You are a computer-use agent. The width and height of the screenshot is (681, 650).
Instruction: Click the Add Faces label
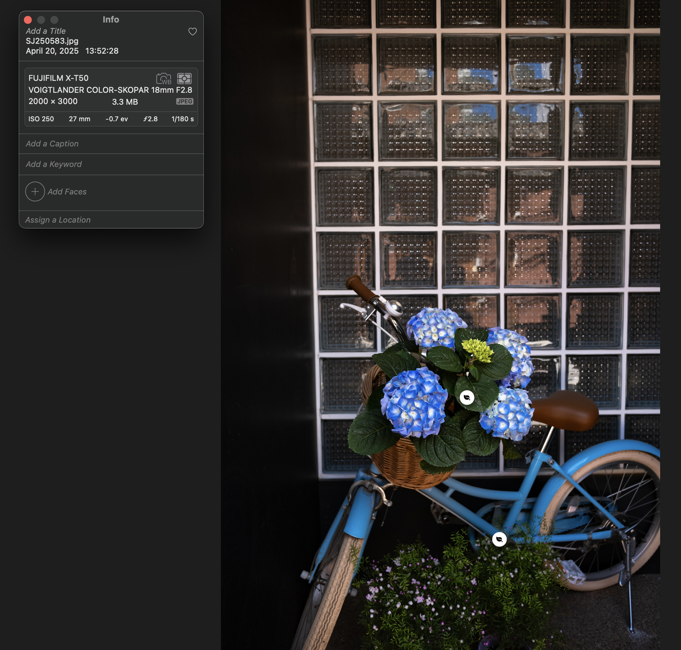(67, 191)
